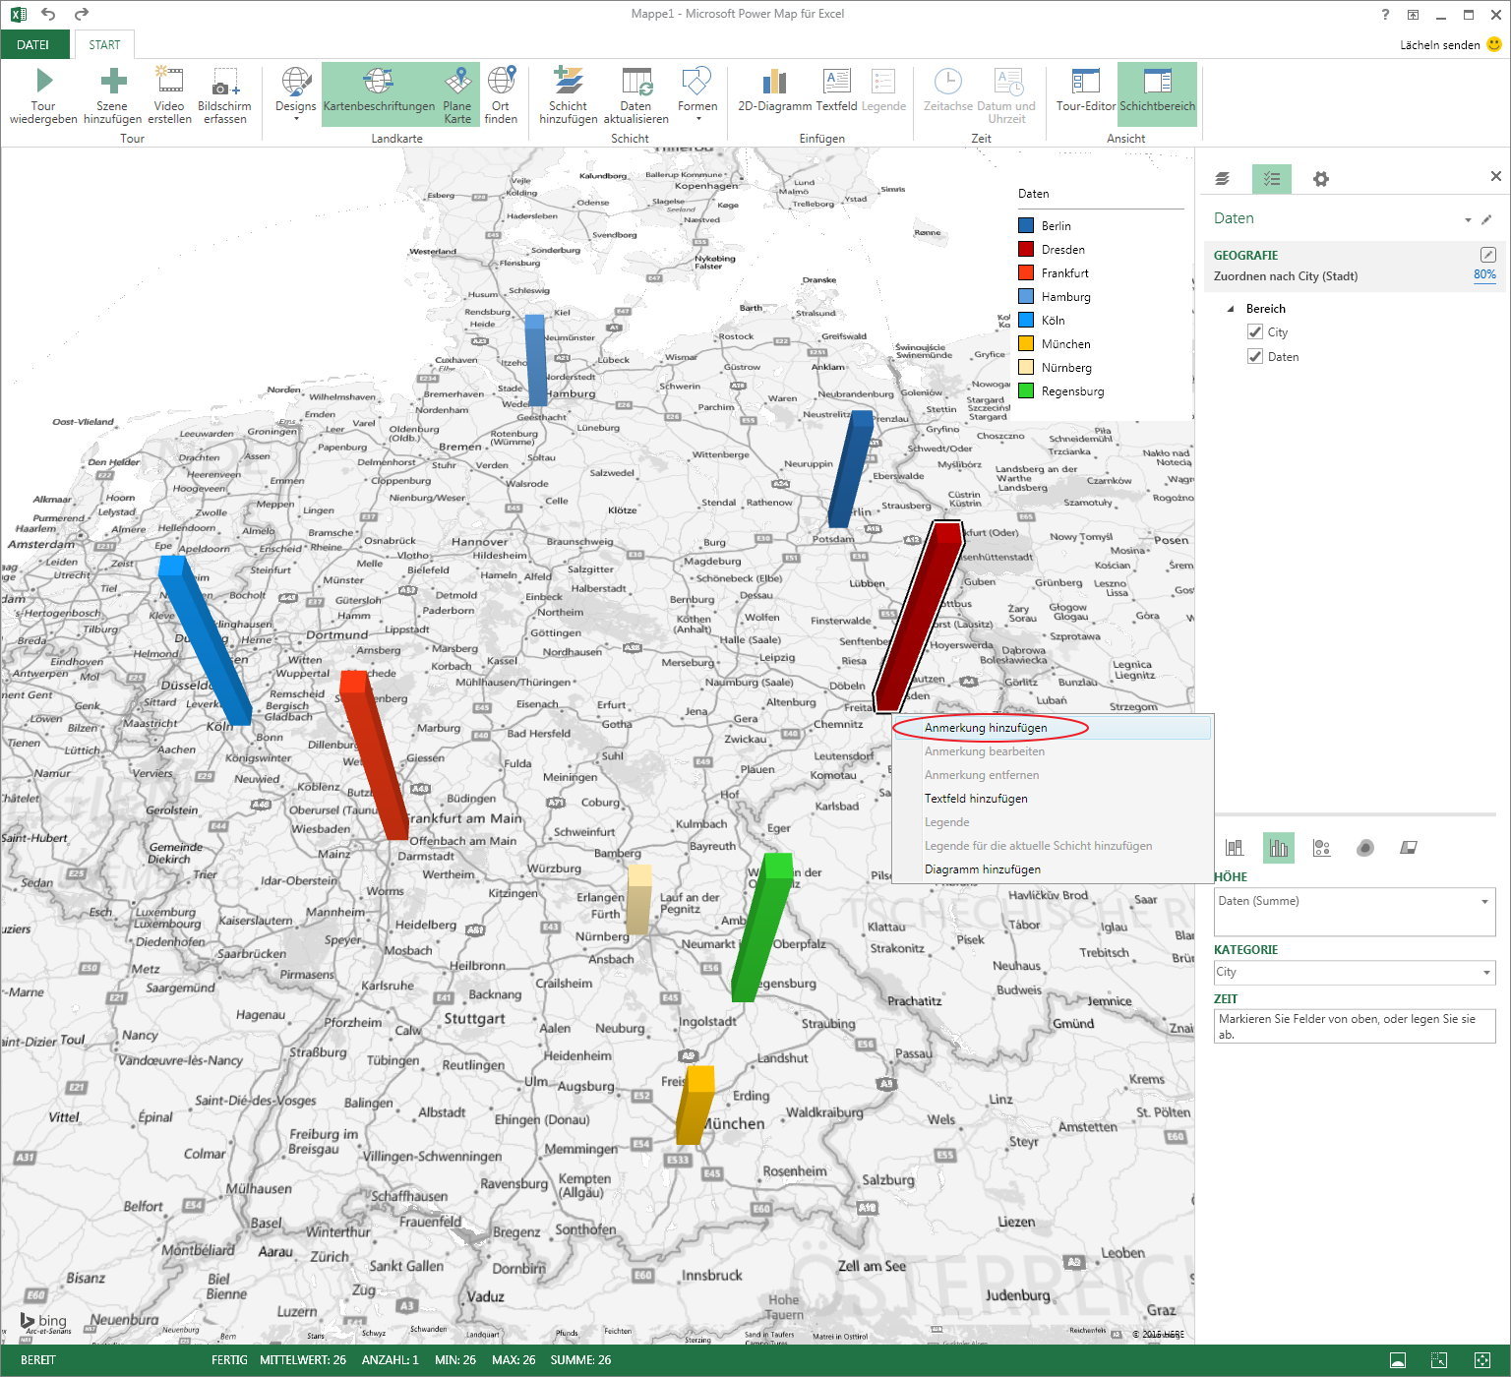Open the Formen shapes dropdown

click(x=697, y=95)
